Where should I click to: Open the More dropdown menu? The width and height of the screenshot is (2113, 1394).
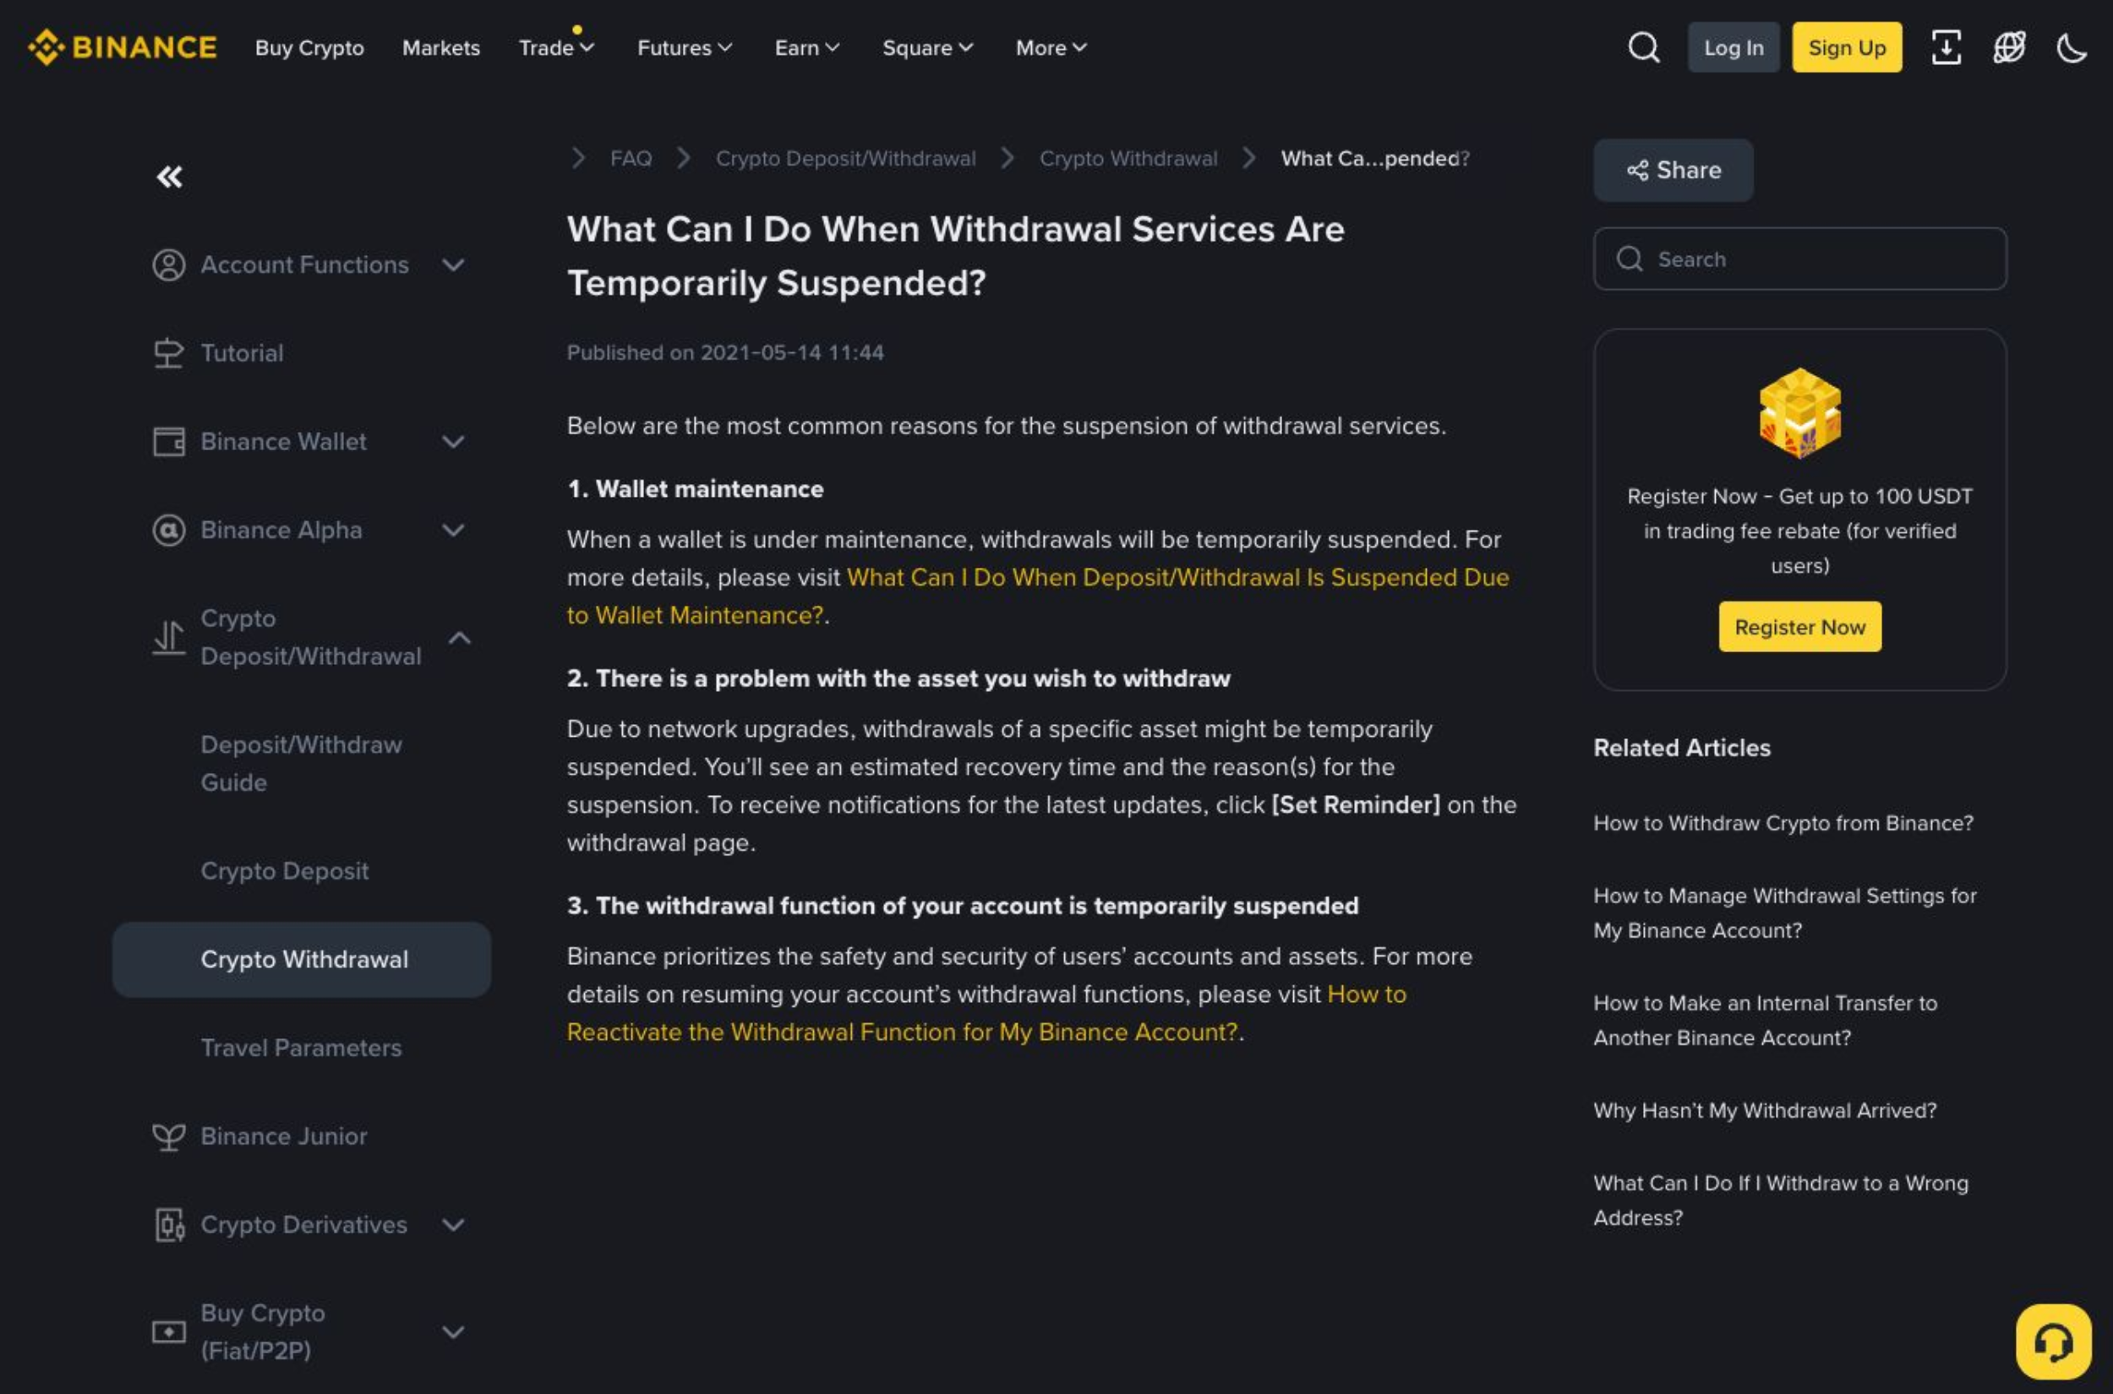click(x=1051, y=47)
